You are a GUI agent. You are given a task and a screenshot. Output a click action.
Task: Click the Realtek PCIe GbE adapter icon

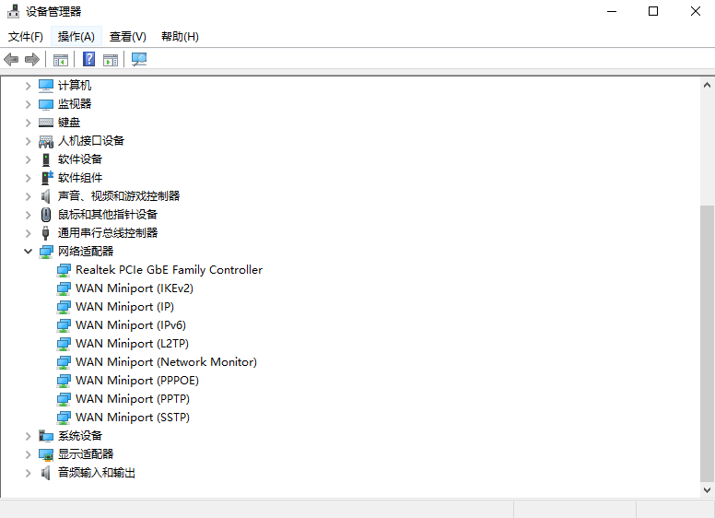click(x=64, y=270)
